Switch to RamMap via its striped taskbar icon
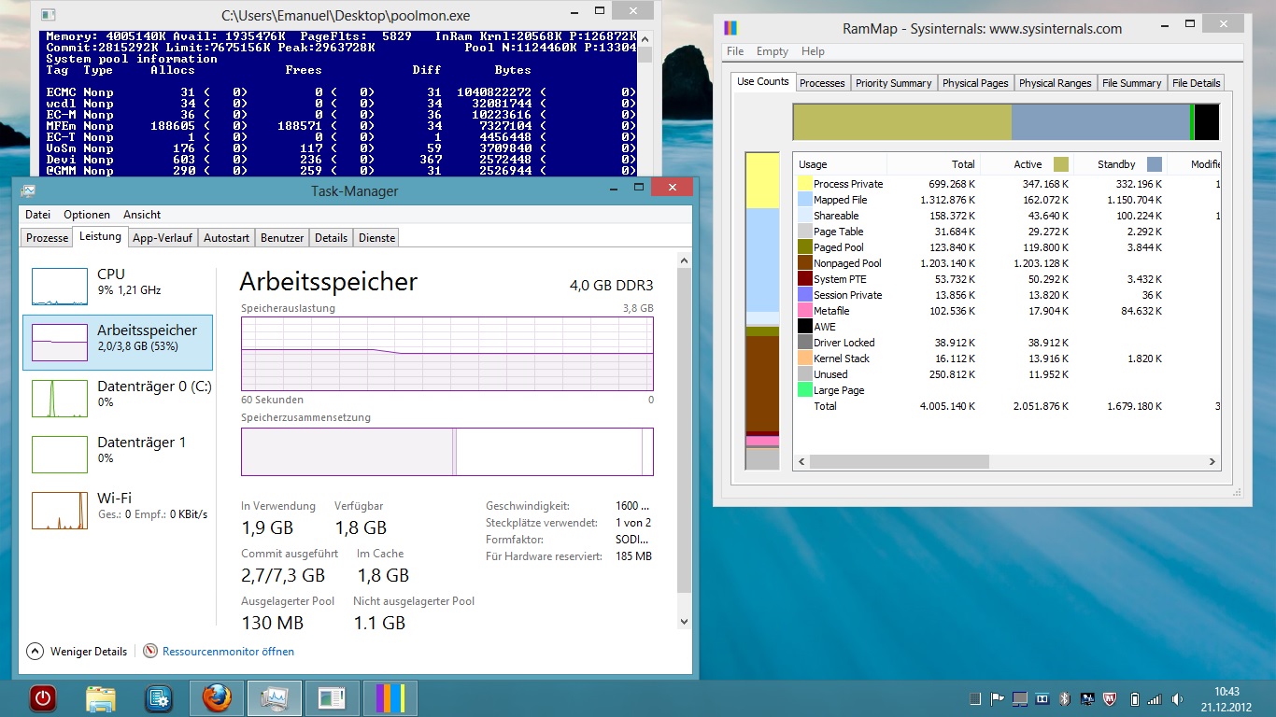The image size is (1276, 717). (x=390, y=698)
